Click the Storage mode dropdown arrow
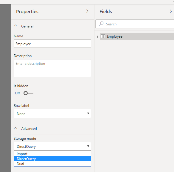This screenshot has height=172, width=174. (88, 146)
